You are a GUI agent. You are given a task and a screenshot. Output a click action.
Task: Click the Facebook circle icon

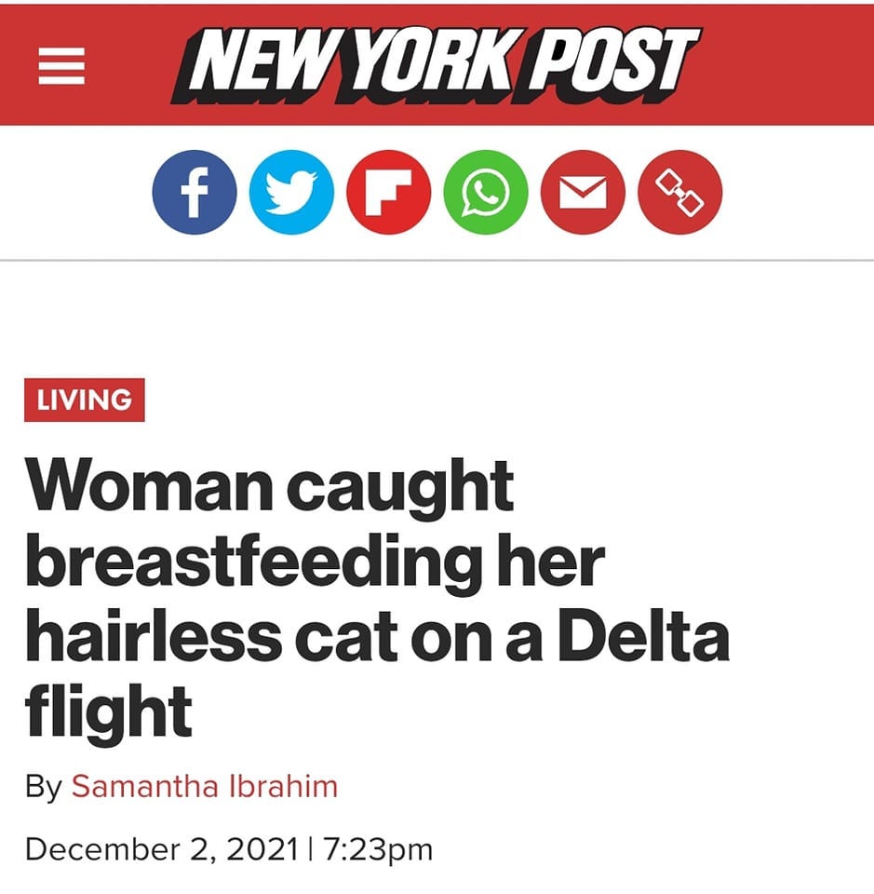pyautogui.click(x=195, y=192)
